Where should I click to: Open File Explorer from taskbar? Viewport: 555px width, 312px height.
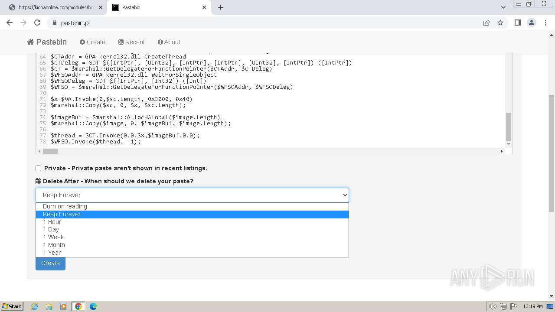[x=49, y=306]
